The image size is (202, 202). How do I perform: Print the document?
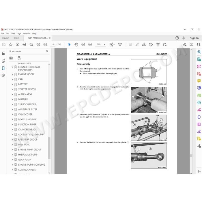24,44
